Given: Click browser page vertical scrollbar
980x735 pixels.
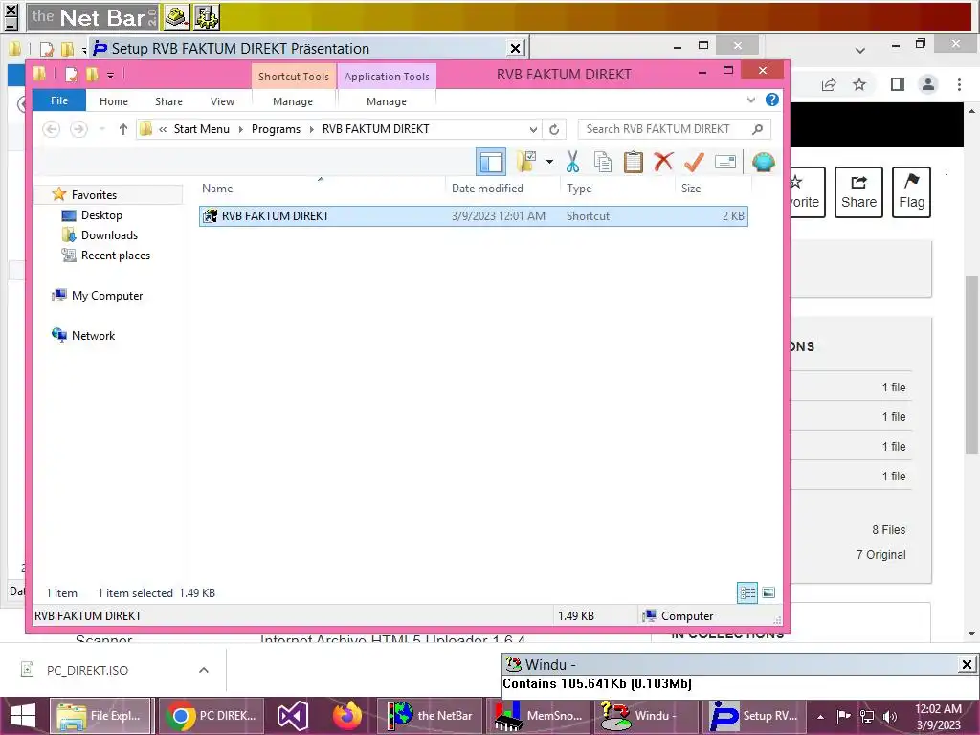Looking at the screenshot, I should pyautogui.click(x=971, y=365).
